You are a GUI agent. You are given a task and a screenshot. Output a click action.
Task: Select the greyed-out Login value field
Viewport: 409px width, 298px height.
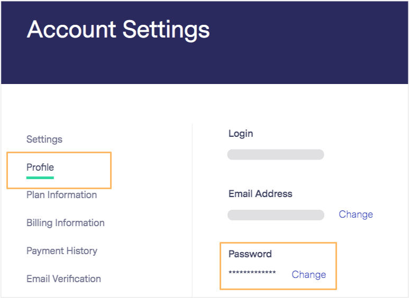pos(276,154)
